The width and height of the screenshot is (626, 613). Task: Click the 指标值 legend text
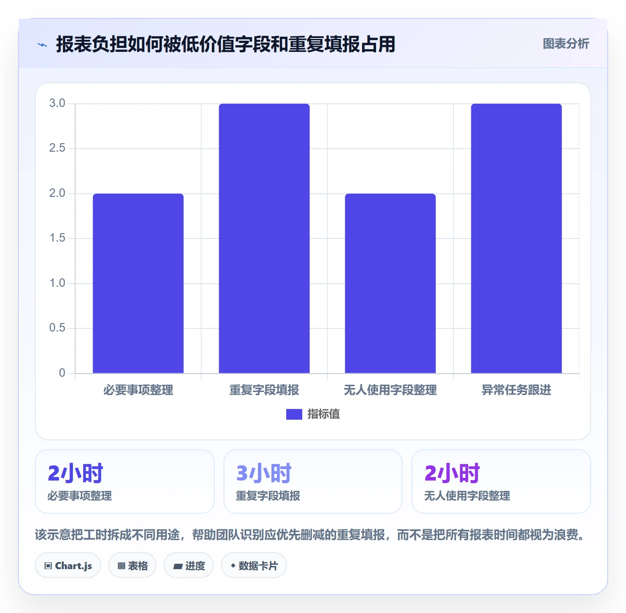323,414
